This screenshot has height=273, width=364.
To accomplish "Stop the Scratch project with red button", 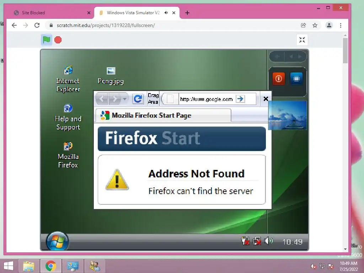I will [x=58, y=40].
